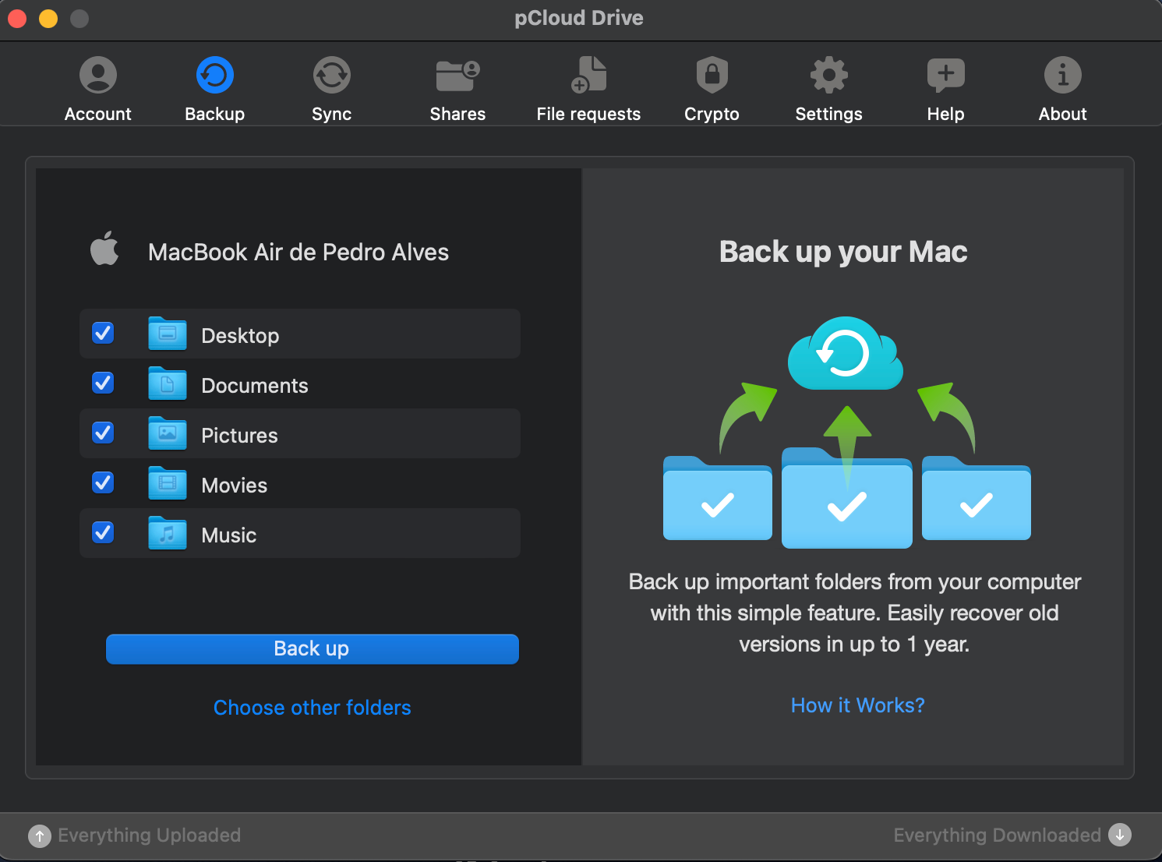The height and width of the screenshot is (862, 1162).
Task: Uncheck the Pictures folder checkbox
Action: point(103,433)
